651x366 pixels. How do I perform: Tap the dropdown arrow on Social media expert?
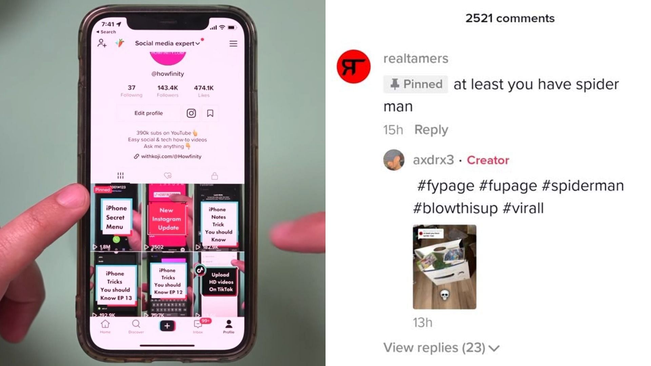(198, 43)
